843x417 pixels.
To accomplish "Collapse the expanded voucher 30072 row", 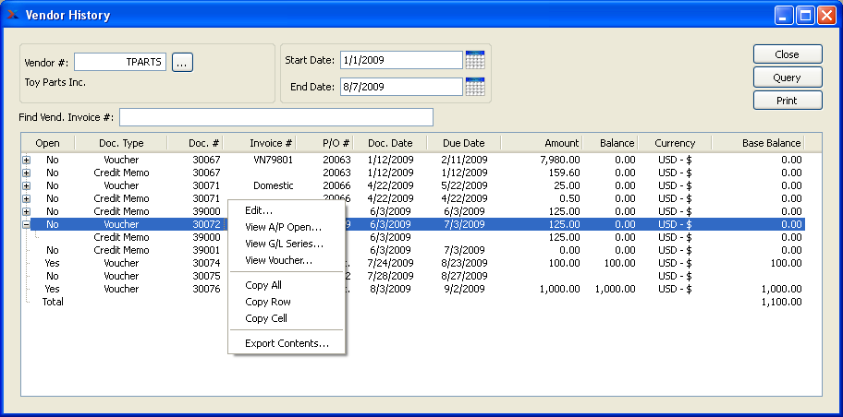I will (26, 224).
